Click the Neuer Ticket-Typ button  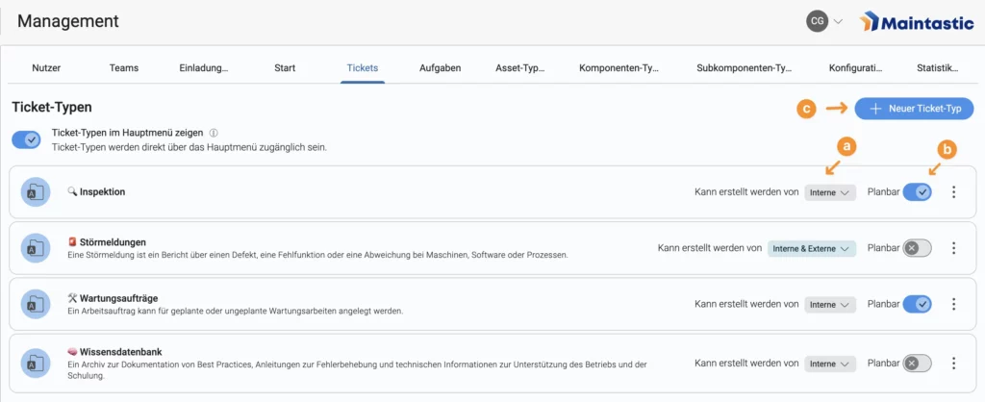(914, 109)
